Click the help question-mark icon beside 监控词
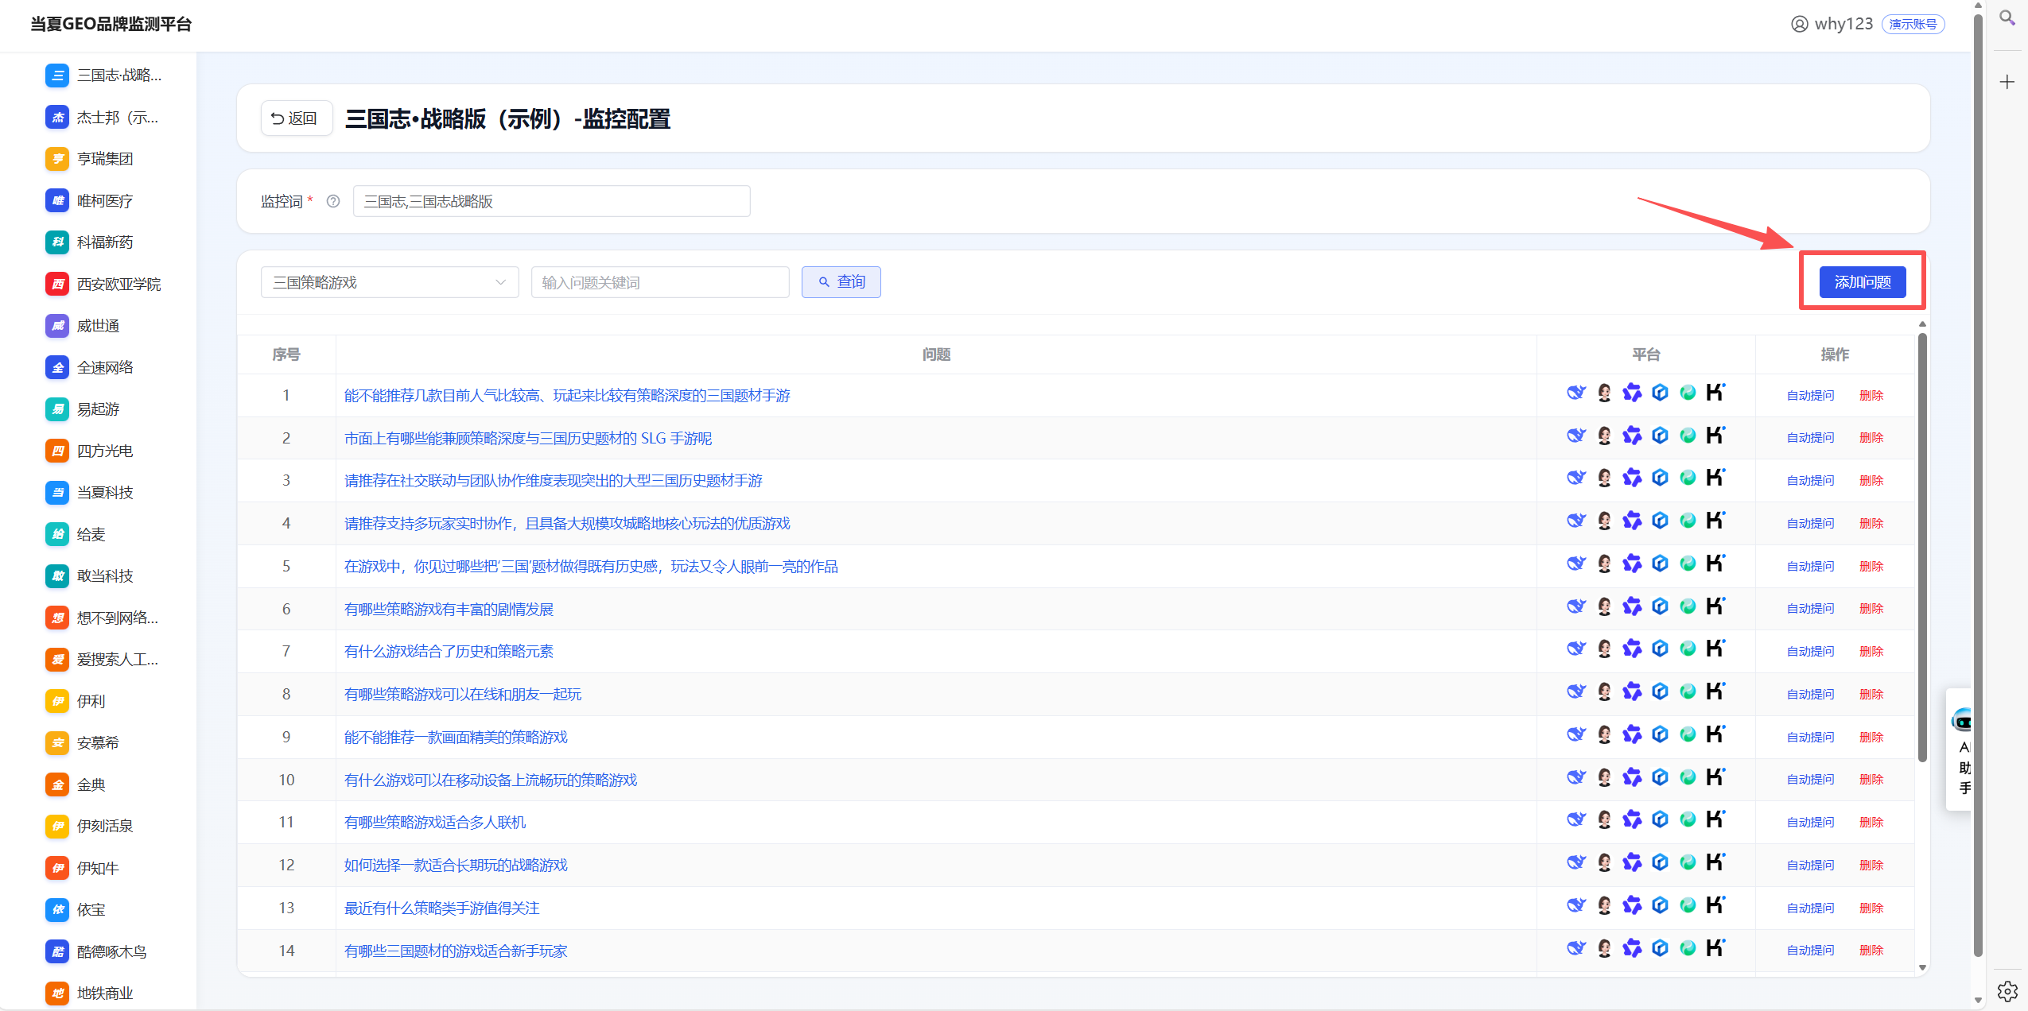The image size is (2028, 1011). (x=333, y=202)
